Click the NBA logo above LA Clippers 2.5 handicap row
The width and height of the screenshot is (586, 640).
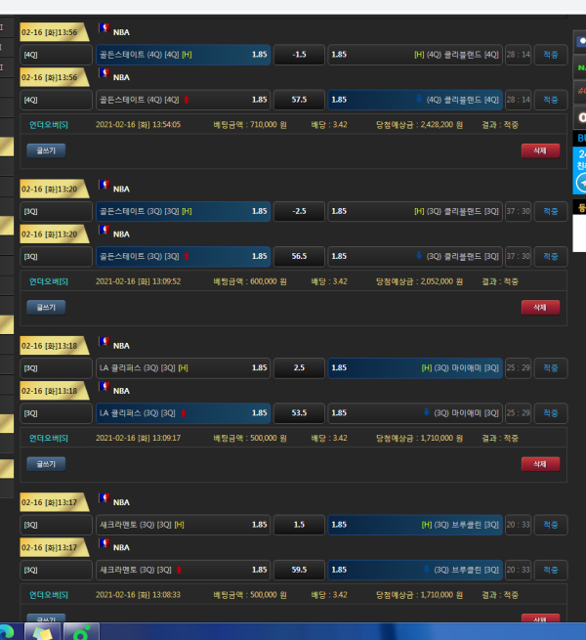tap(104, 344)
